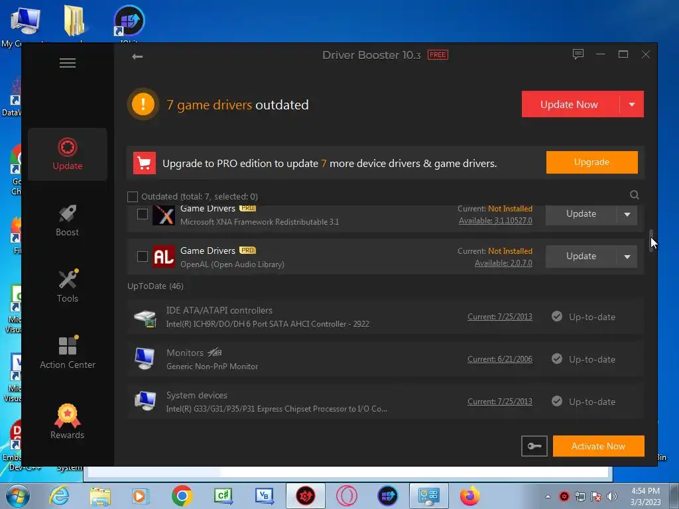Open Google Chrome from the taskbar
679x509 pixels.
click(182, 496)
